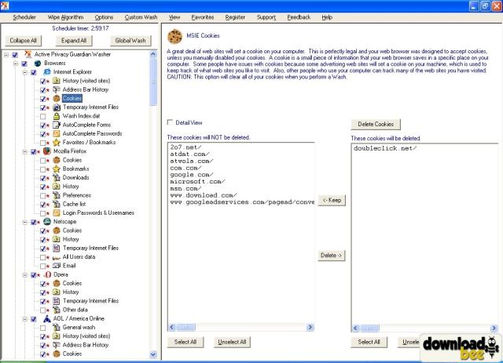The image size is (503, 363).
Task: Check the Firefox Cookies checkbox
Action: pos(42,161)
